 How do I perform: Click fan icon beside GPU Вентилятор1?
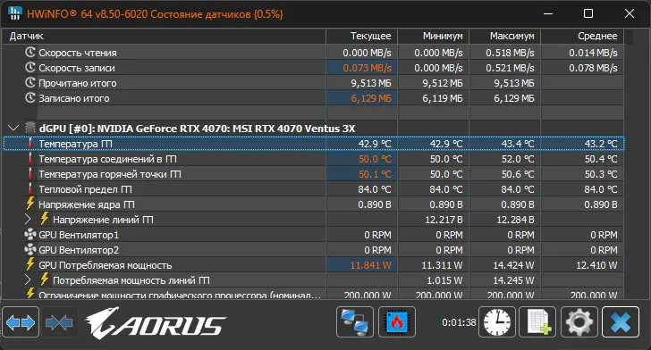(x=30, y=234)
